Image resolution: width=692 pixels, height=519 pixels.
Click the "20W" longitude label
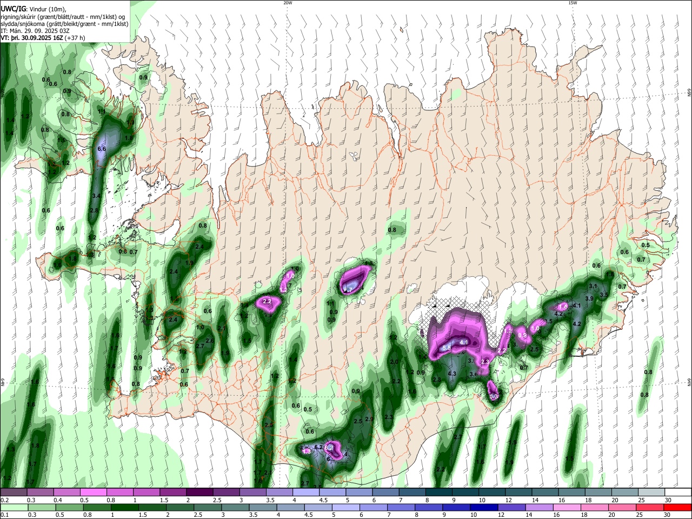click(x=288, y=3)
